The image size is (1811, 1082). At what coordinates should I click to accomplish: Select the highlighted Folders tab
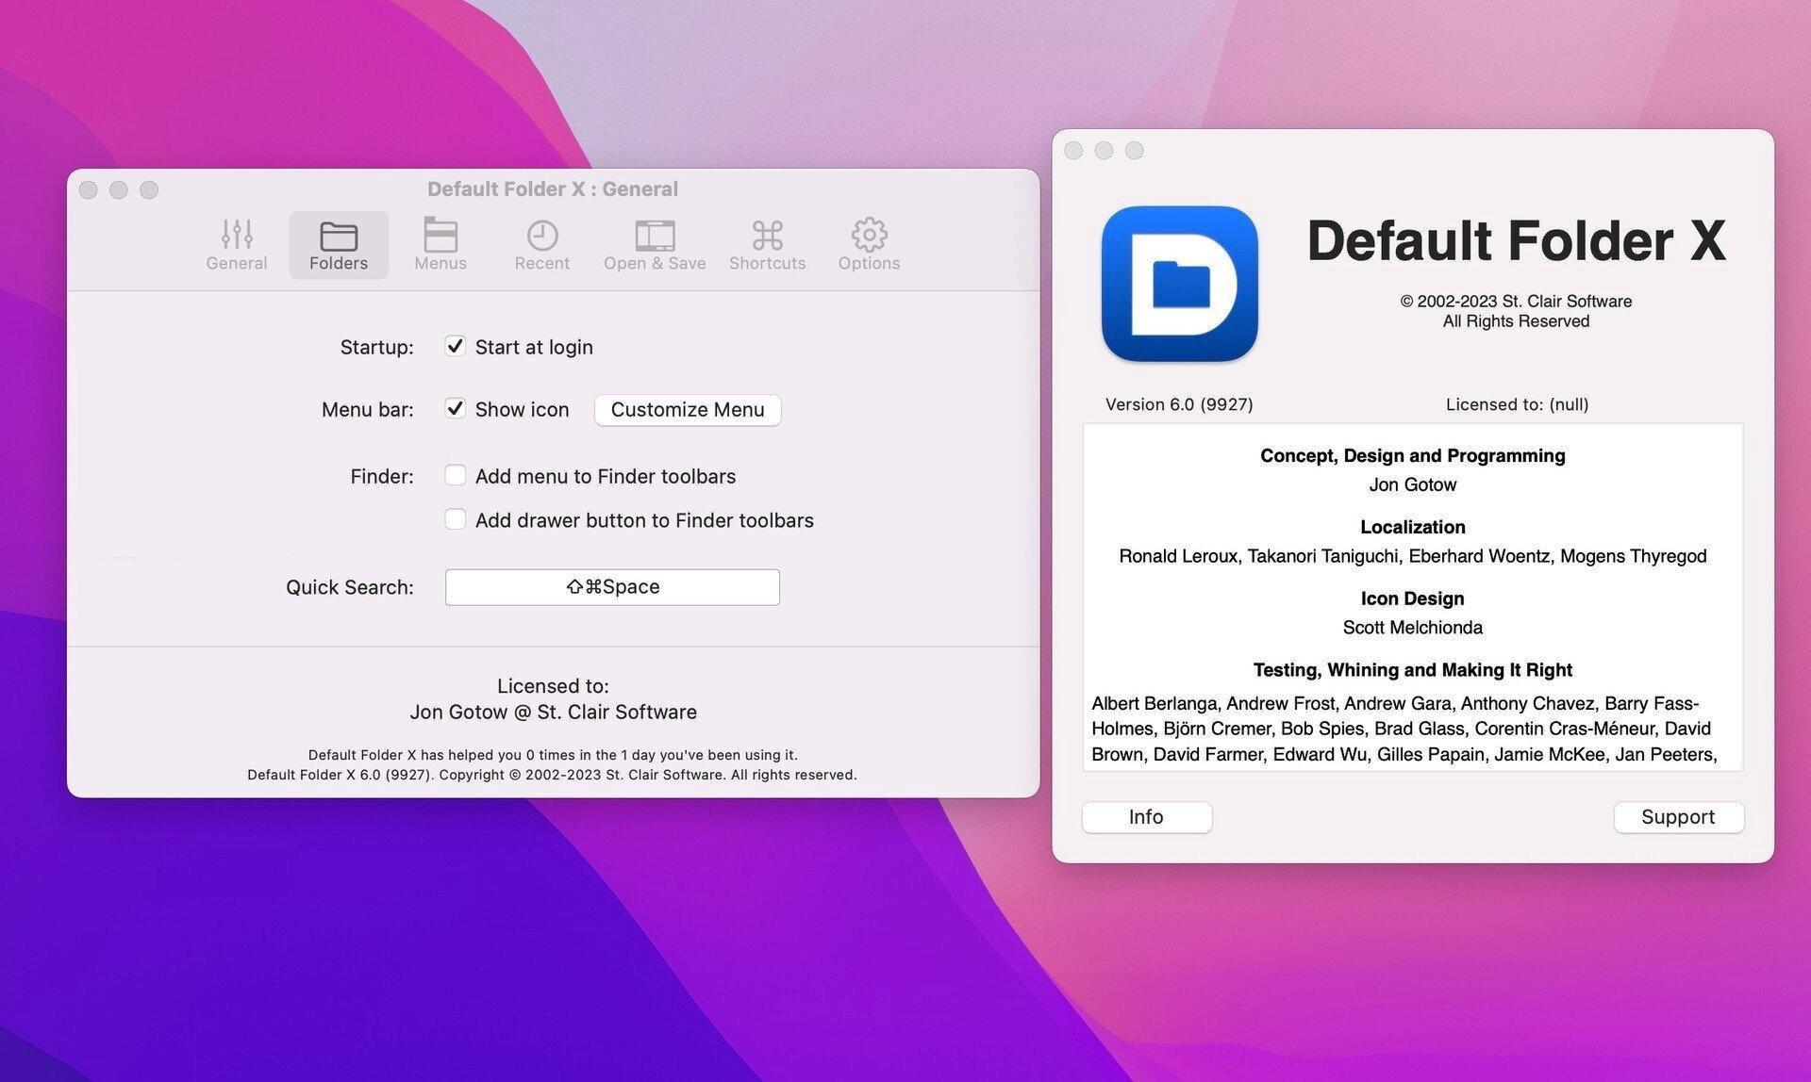338,244
